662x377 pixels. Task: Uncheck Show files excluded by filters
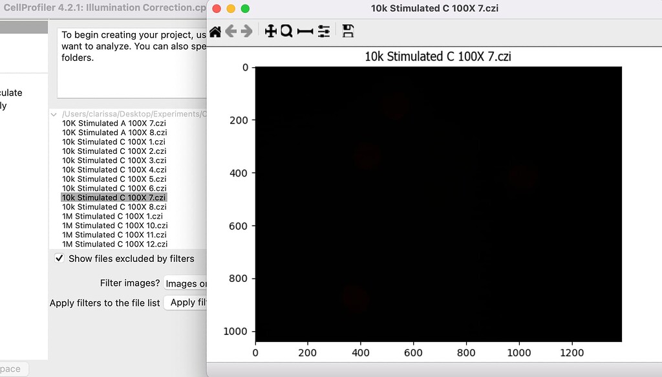pos(59,258)
